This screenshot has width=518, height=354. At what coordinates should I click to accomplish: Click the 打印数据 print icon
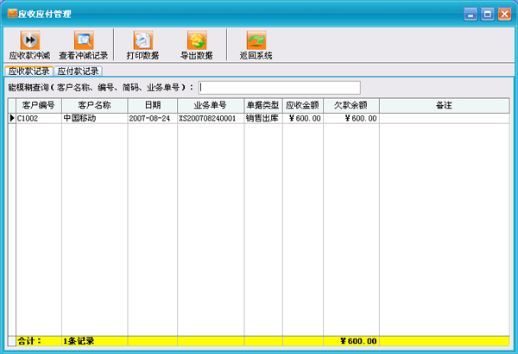click(143, 40)
